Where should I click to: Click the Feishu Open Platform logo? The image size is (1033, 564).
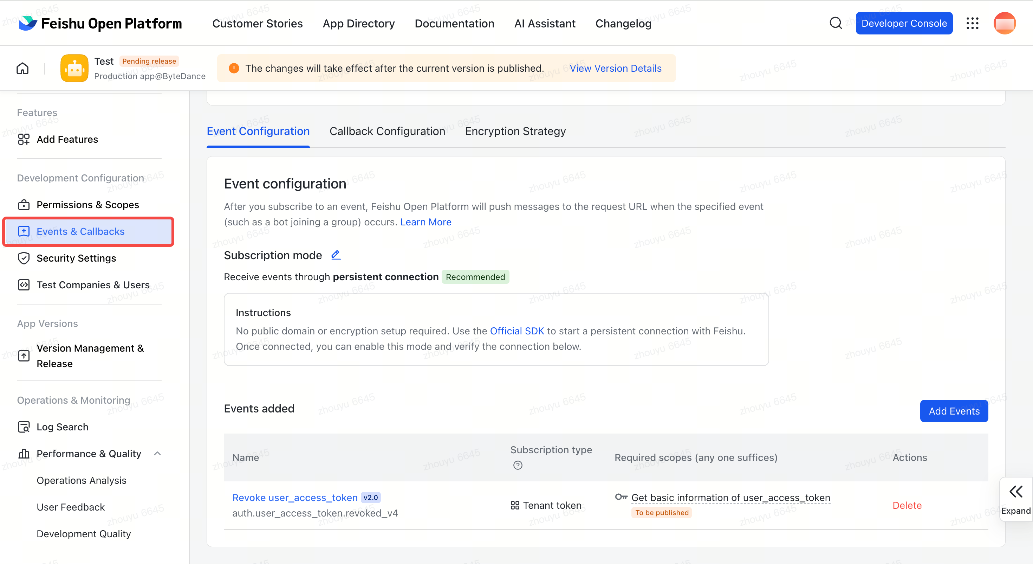pos(100,23)
